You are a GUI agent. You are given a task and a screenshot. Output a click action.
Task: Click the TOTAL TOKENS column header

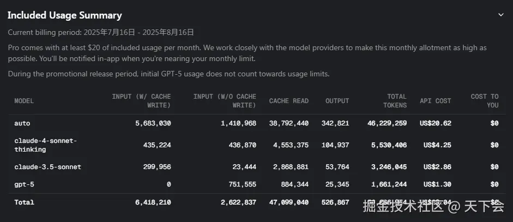pos(396,101)
